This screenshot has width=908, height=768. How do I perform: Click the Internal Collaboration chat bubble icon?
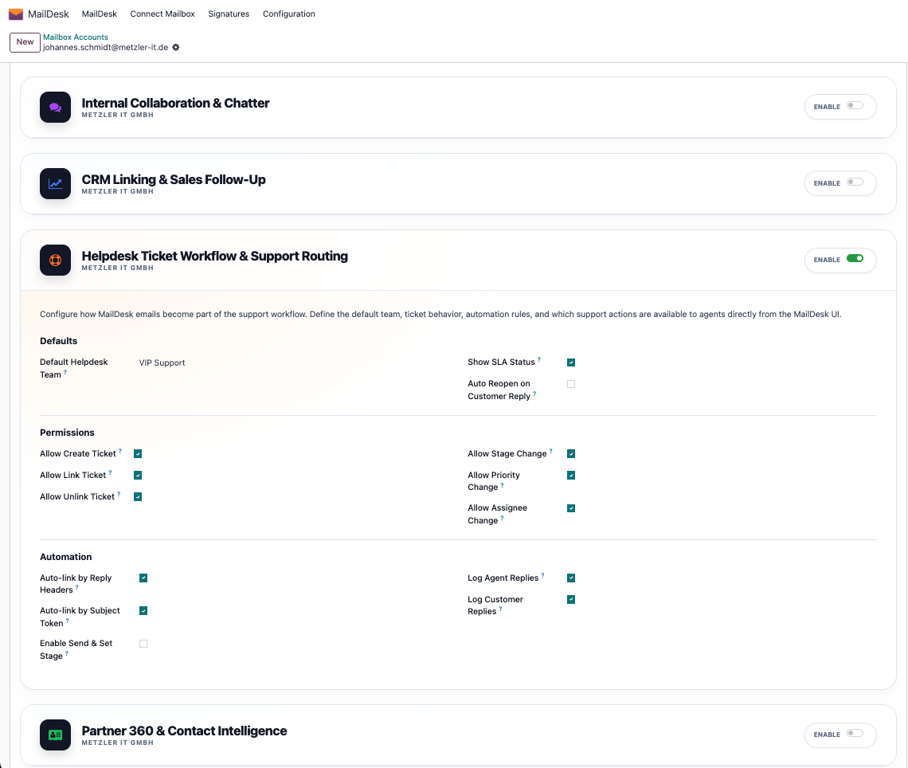click(55, 107)
